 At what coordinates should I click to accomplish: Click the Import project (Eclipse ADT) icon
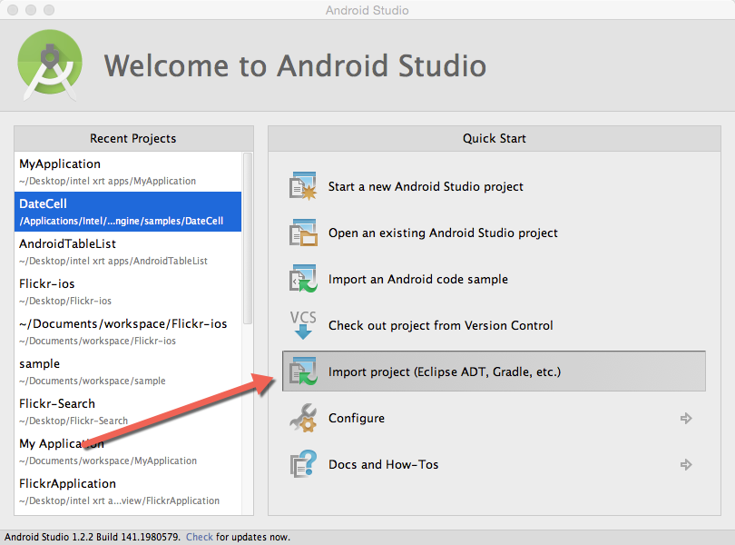[x=303, y=372]
